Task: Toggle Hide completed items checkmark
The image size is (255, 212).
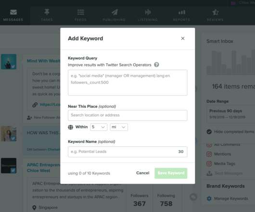Action: tap(209, 131)
